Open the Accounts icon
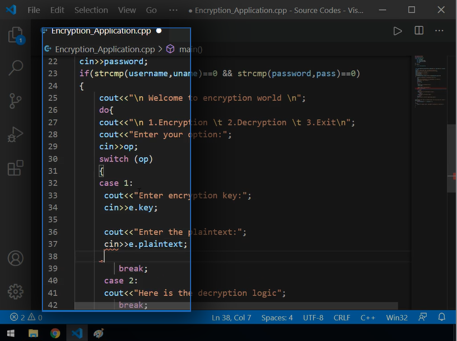The width and height of the screenshot is (457, 341). (15, 258)
